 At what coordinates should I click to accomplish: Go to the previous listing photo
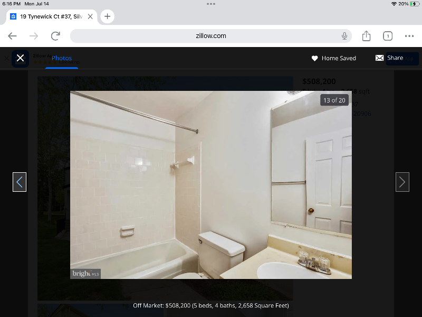[20, 182]
